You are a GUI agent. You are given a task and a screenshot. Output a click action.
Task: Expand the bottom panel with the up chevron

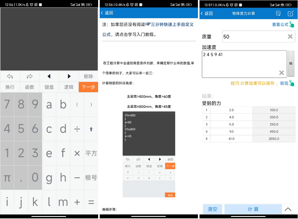(288, 209)
